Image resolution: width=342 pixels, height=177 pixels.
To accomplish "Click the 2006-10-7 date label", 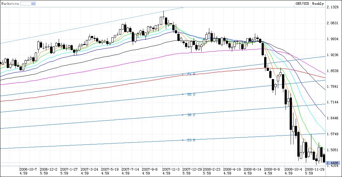I will coord(28,169).
